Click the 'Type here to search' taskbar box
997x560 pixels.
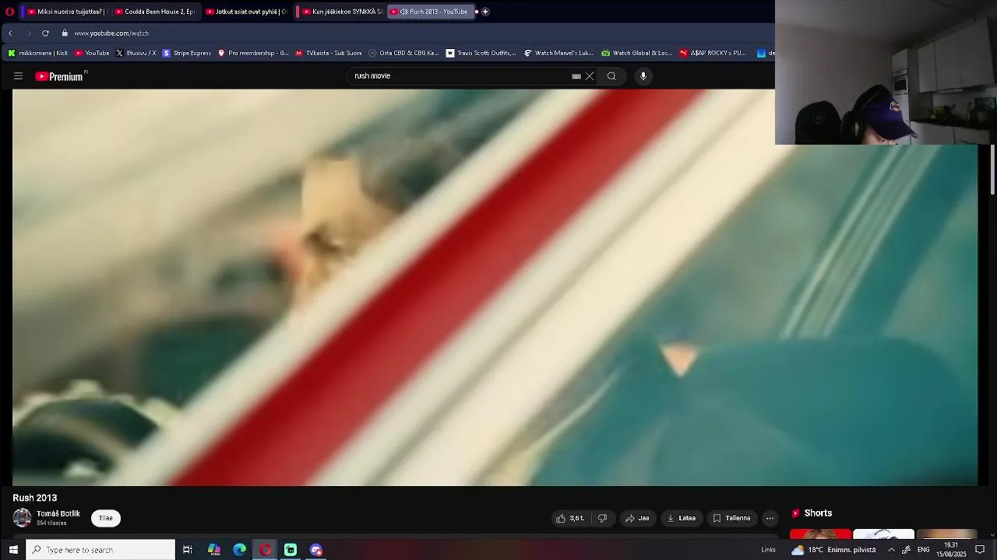pyautogui.click(x=100, y=550)
